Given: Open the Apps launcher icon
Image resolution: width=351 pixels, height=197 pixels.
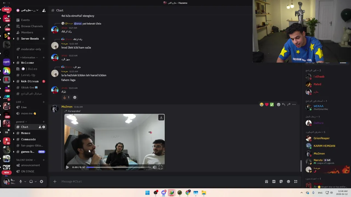Looking at the screenshot, I should (296, 181).
